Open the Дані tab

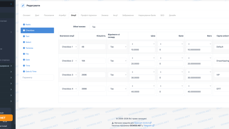tap(37, 15)
